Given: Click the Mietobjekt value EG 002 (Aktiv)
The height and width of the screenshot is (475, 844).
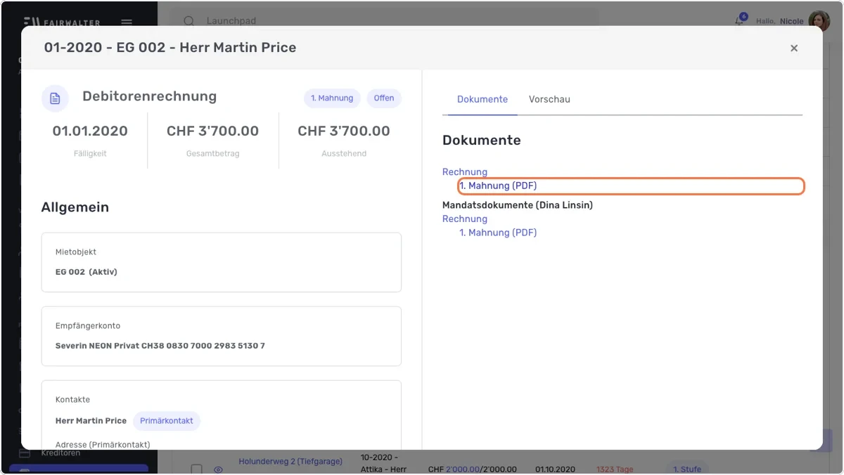Looking at the screenshot, I should [x=87, y=272].
